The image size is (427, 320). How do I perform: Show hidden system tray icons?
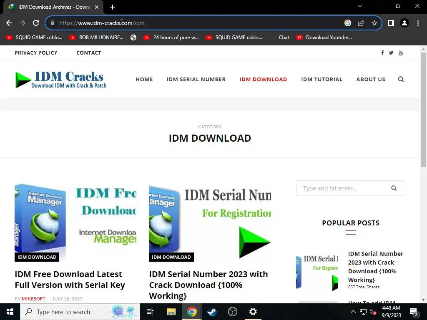353,312
